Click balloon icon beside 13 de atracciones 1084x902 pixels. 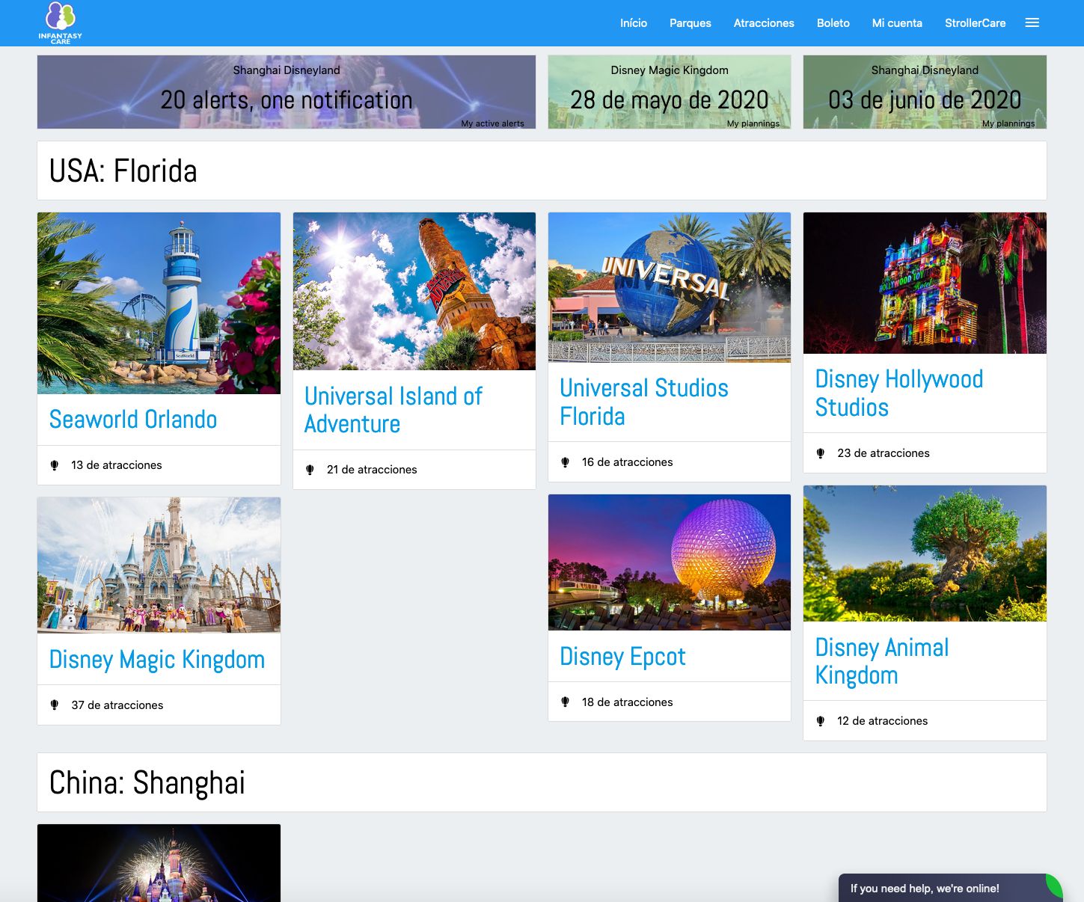(x=55, y=465)
